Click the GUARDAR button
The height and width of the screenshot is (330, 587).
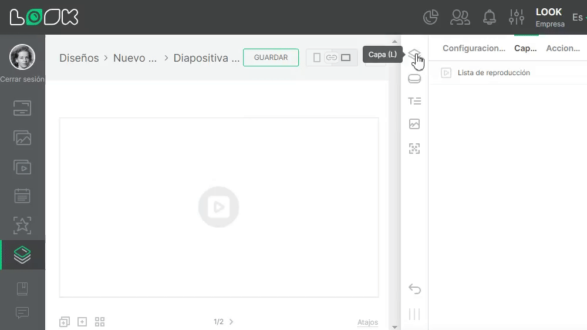click(x=271, y=58)
